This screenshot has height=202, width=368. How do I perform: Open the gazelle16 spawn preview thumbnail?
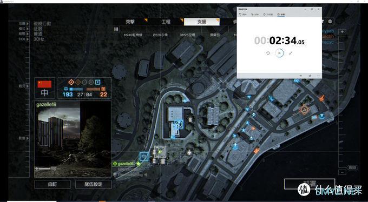tap(73, 139)
